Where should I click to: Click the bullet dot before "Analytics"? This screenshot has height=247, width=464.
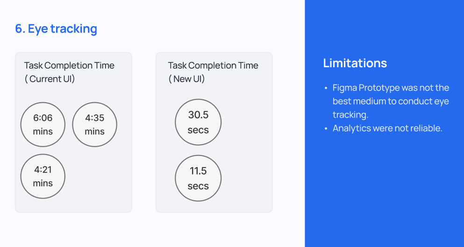click(326, 128)
